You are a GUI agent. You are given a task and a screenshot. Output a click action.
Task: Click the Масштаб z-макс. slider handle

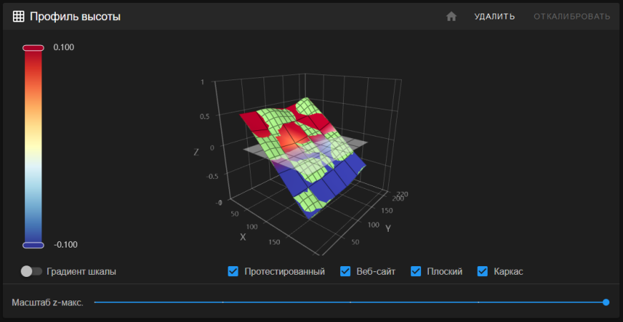pos(606,302)
